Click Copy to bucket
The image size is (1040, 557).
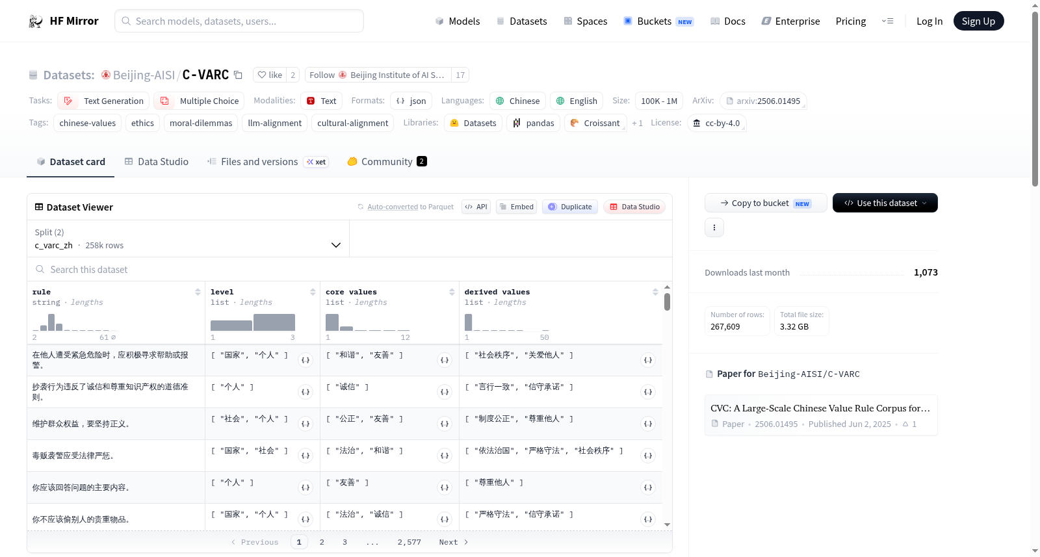(766, 203)
